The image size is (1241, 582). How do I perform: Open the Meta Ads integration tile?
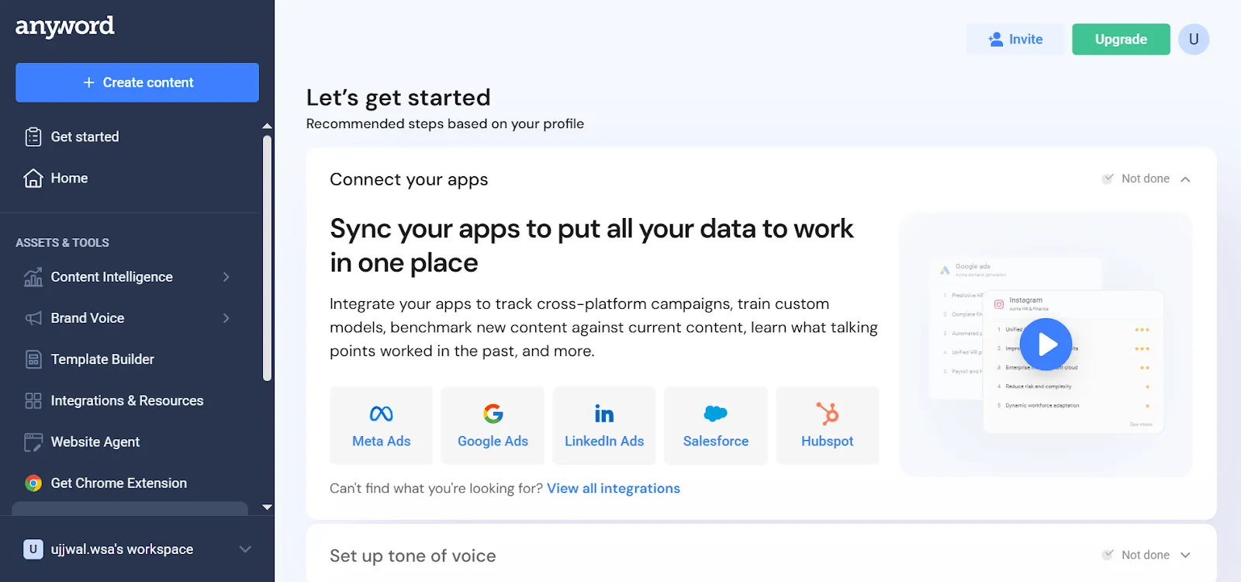click(381, 425)
